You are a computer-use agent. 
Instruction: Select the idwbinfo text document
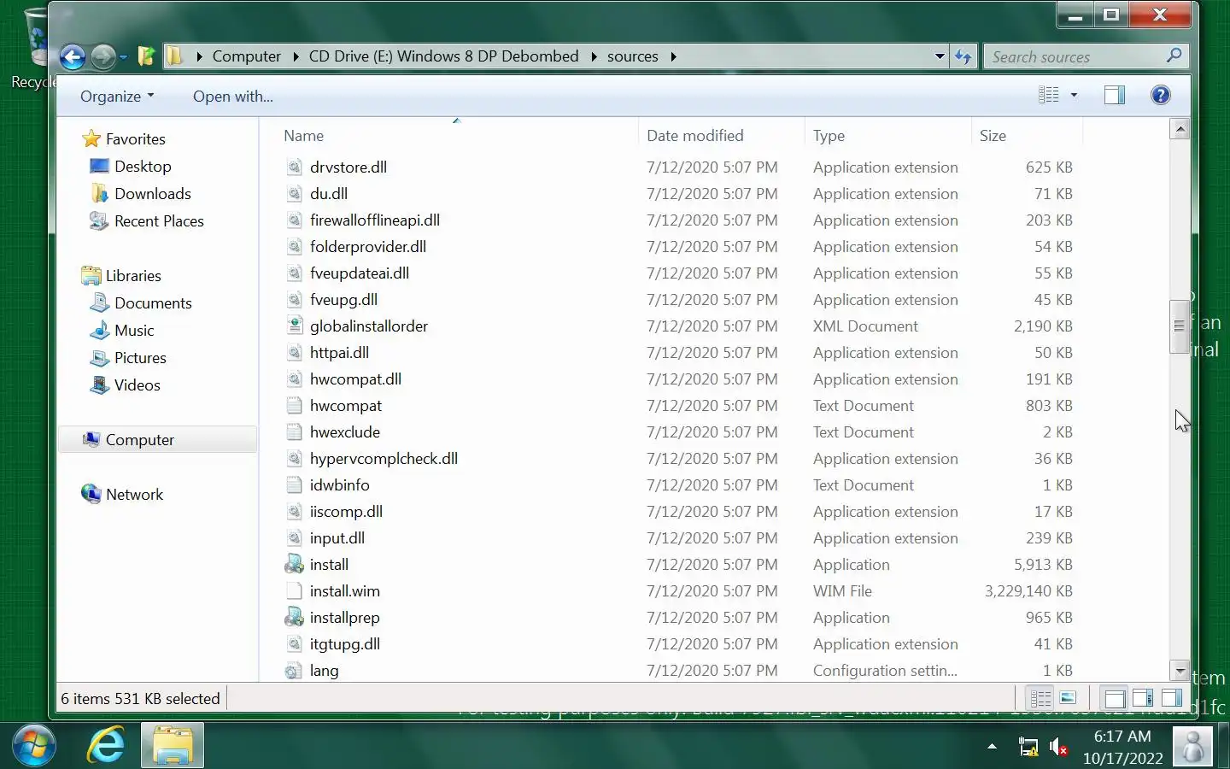click(x=339, y=484)
